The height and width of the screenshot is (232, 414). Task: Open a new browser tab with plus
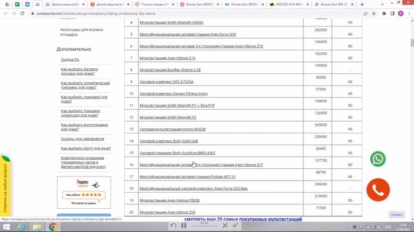click(x=362, y=5)
